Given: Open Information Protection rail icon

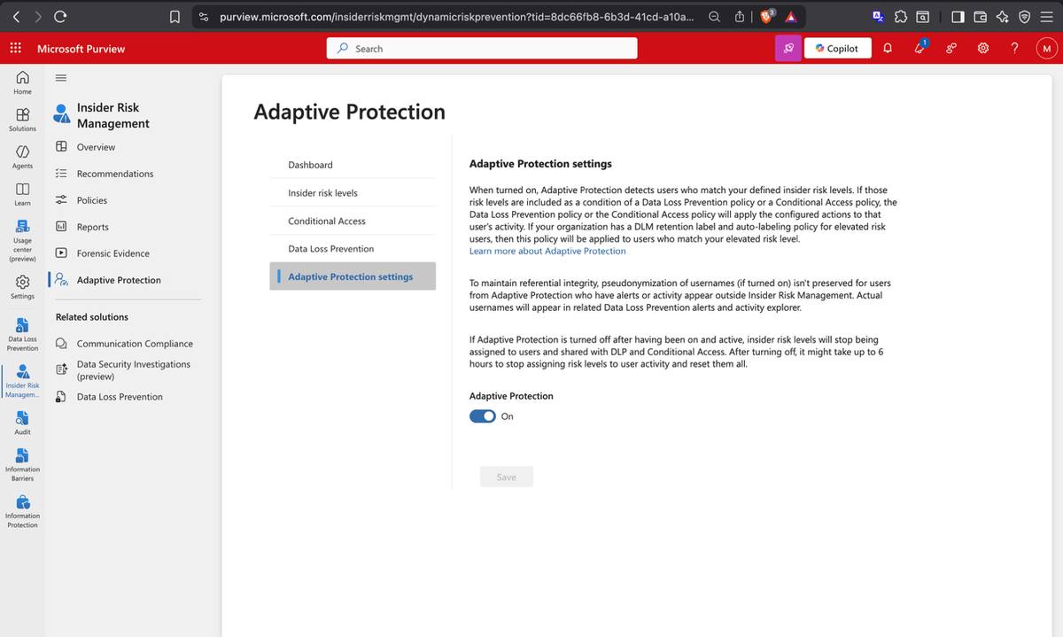Looking at the screenshot, I should pos(22,511).
